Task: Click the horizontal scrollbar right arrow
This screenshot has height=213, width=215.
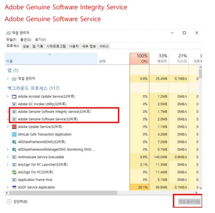Action: [x=196, y=193]
